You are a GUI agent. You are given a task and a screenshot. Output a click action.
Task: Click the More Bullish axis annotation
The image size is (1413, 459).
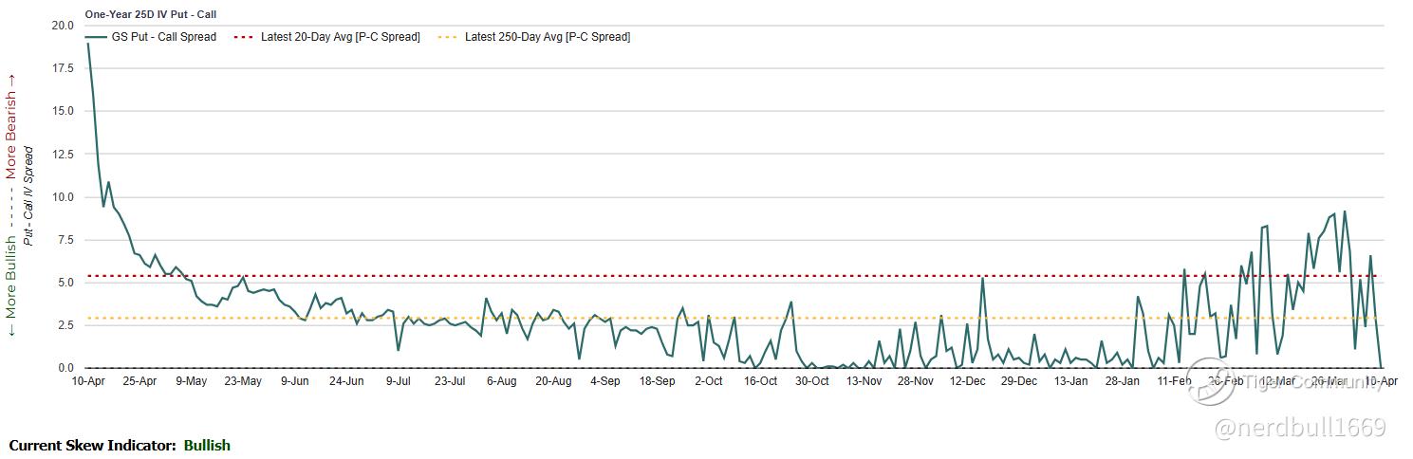pos(11,287)
